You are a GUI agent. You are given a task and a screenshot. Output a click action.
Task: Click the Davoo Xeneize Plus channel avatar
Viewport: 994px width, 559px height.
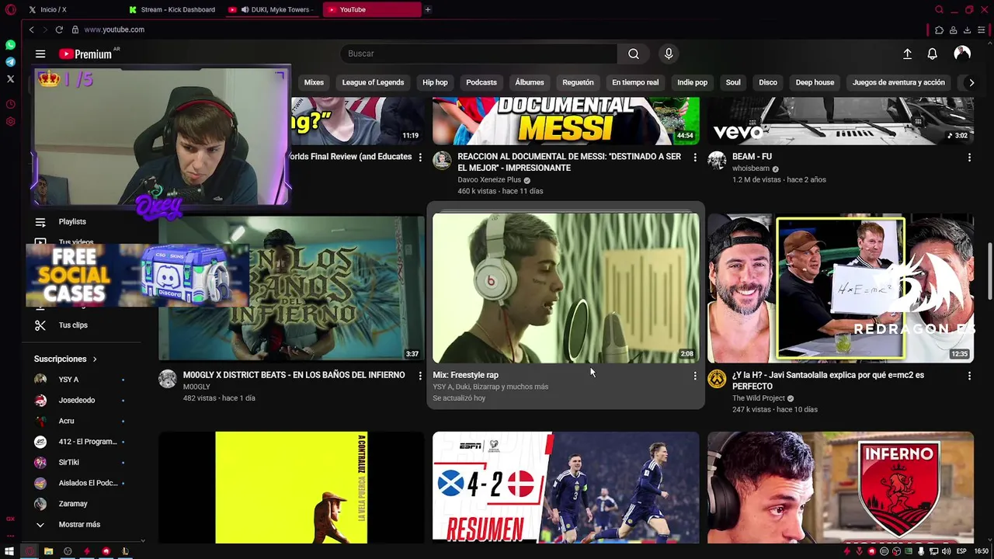(442, 161)
